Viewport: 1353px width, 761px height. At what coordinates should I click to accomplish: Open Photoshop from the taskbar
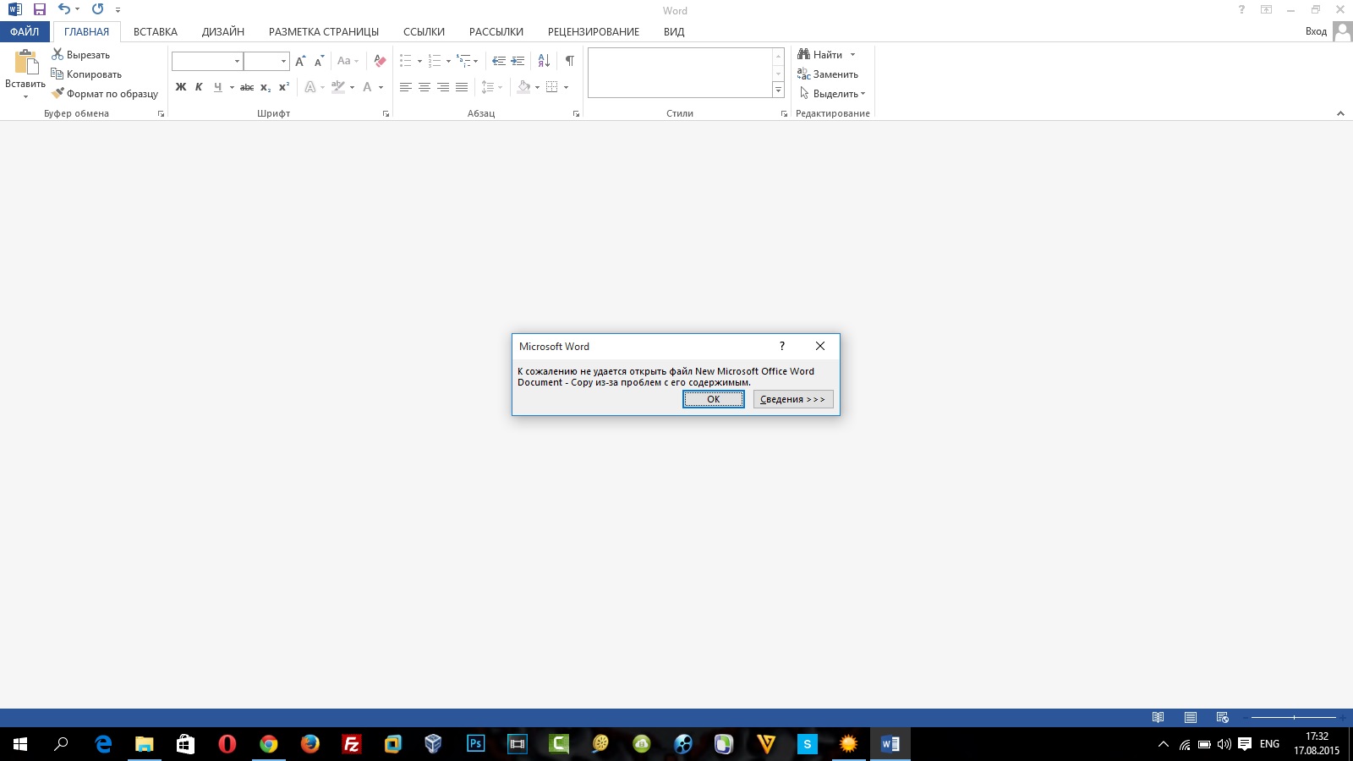click(x=475, y=744)
